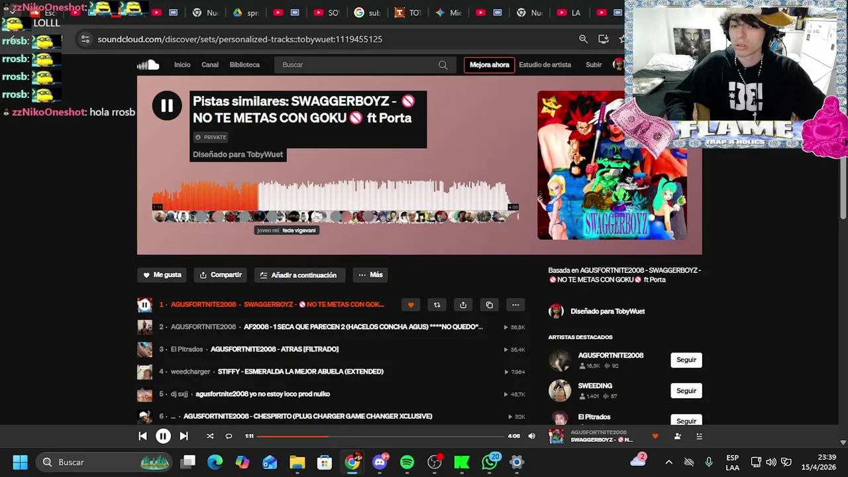Screen dimensions: 848x477
Task: Open the Inicio navigation item
Action: point(182,65)
